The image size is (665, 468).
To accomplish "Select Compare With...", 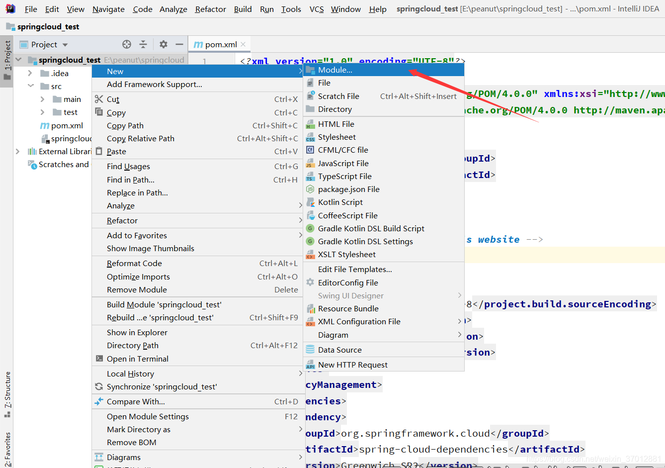I will pyautogui.click(x=197, y=401).
